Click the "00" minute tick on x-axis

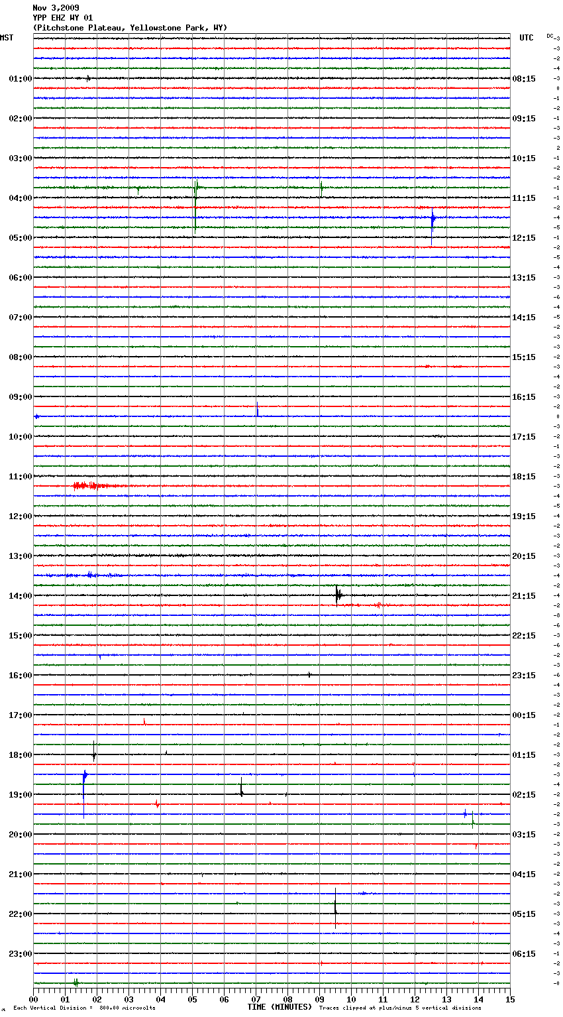(x=33, y=998)
